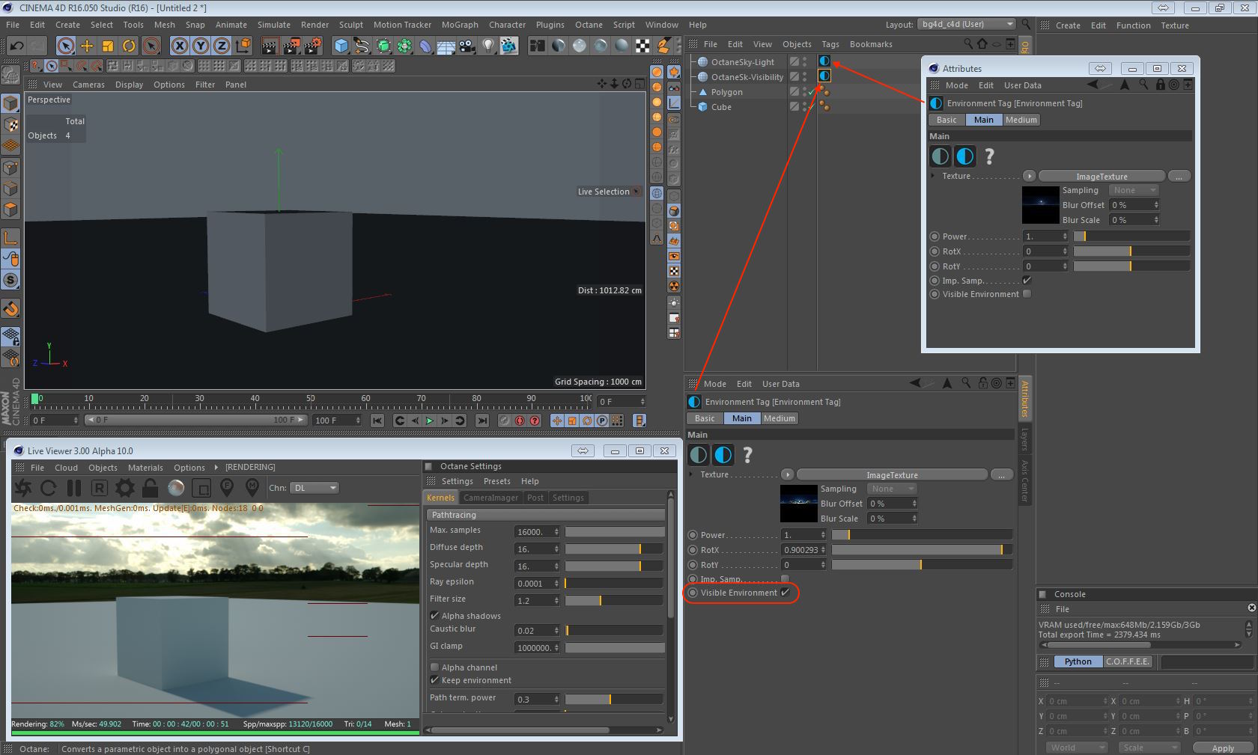Screen dimensions: 1258x755
Task: Toggle the Z axis lock
Action: pos(222,46)
